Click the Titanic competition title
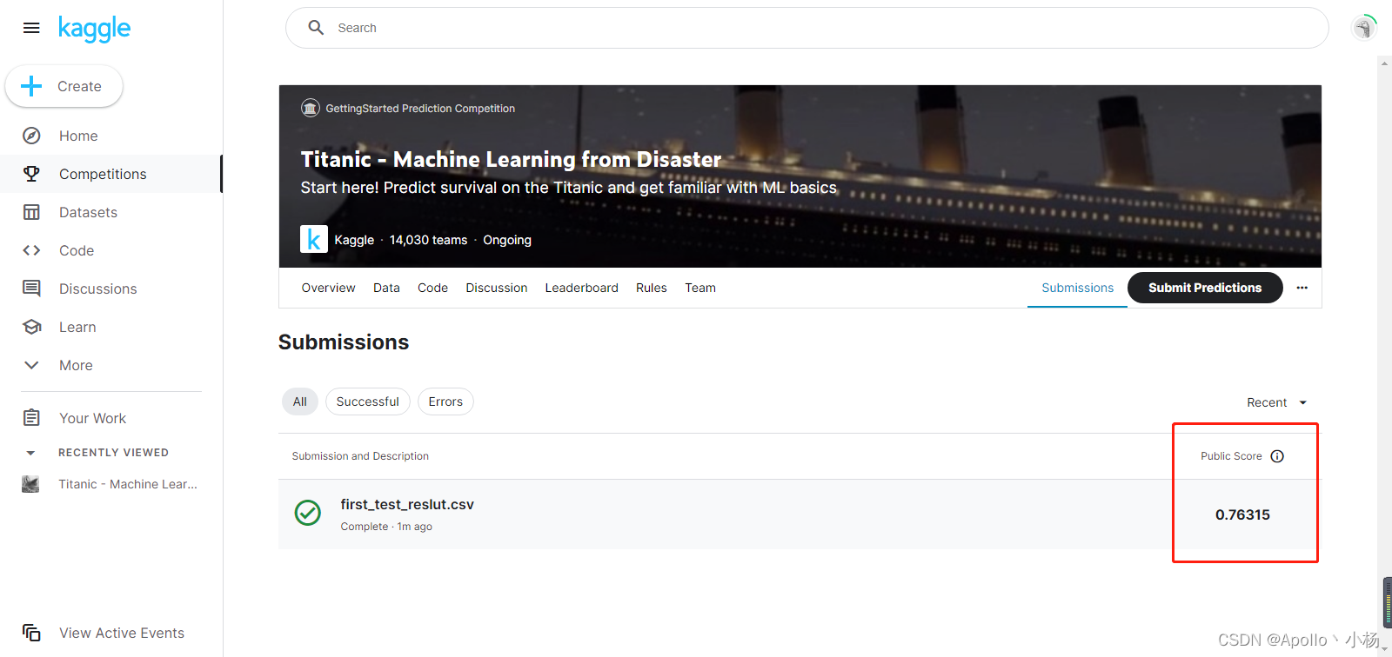The height and width of the screenshot is (657, 1392). point(511,159)
